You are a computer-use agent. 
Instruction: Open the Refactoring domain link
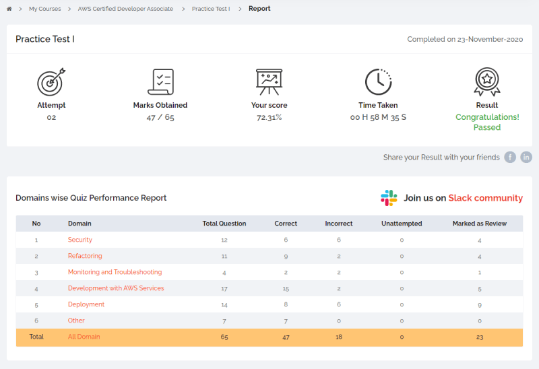[x=85, y=256]
